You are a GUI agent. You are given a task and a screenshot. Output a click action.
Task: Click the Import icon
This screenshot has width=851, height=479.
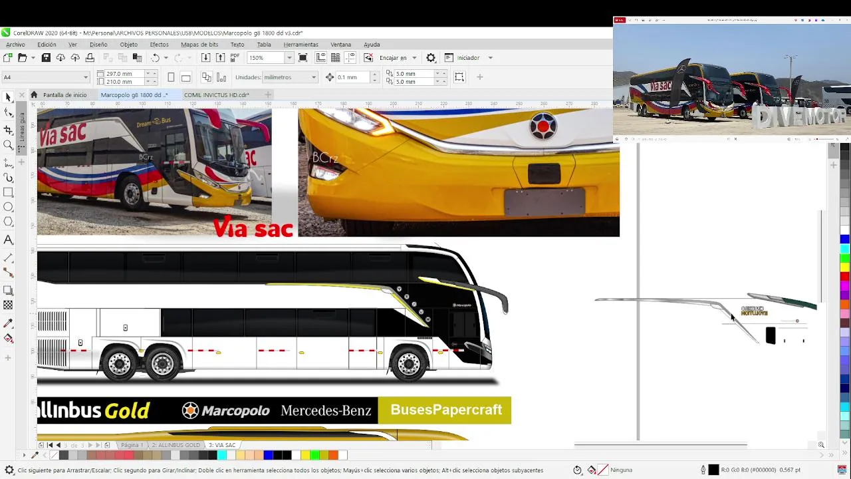pyautogui.click(x=205, y=58)
